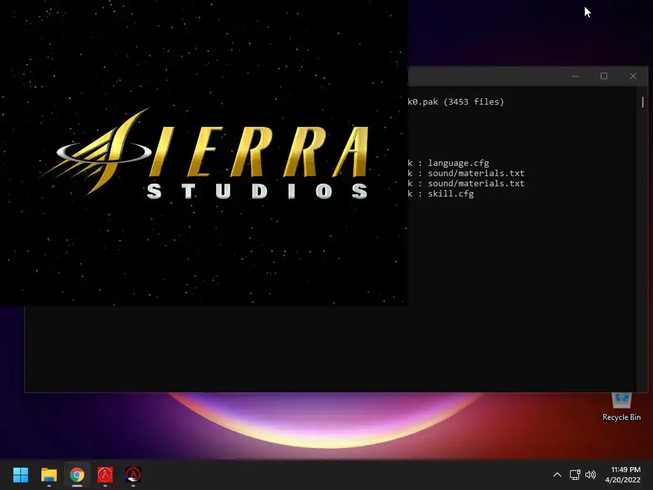Select the red Half-Life lambda taskbar icon
The image size is (653, 490).
pyautogui.click(x=105, y=475)
